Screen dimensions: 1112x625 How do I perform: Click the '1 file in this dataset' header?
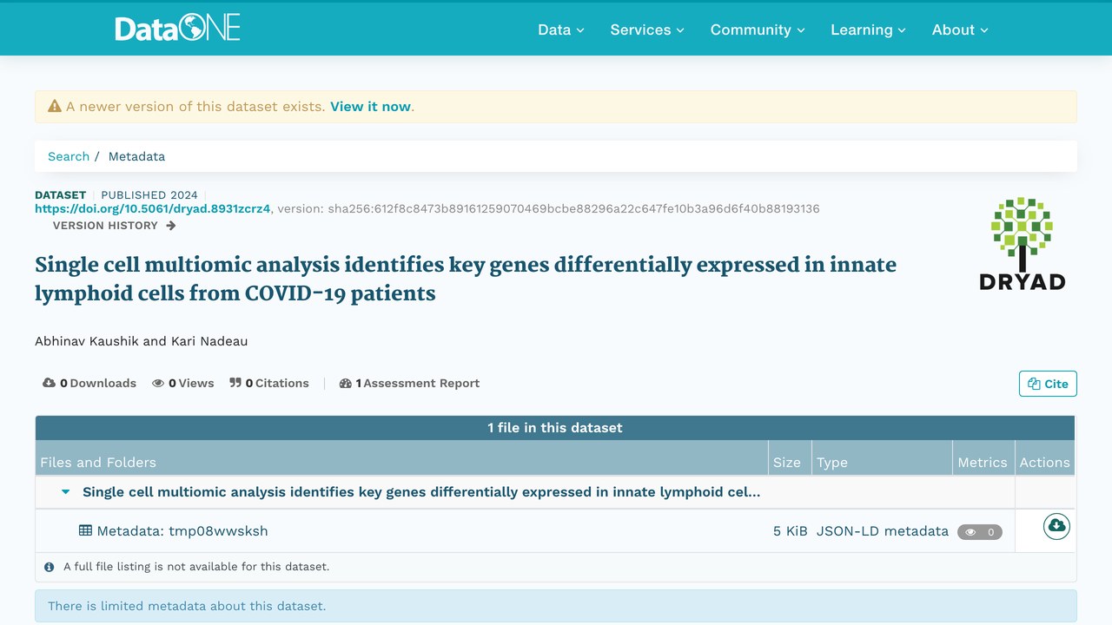pyautogui.click(x=555, y=428)
